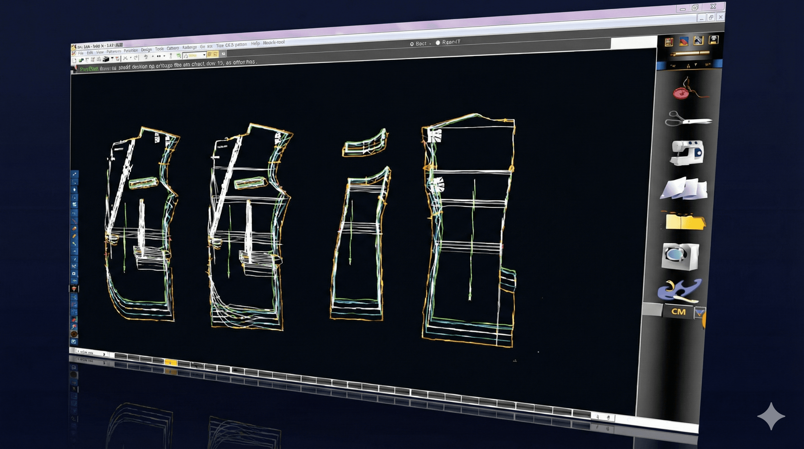The width and height of the screenshot is (804, 449).
Task: Click the sewing machine icon
Action: coord(687,152)
